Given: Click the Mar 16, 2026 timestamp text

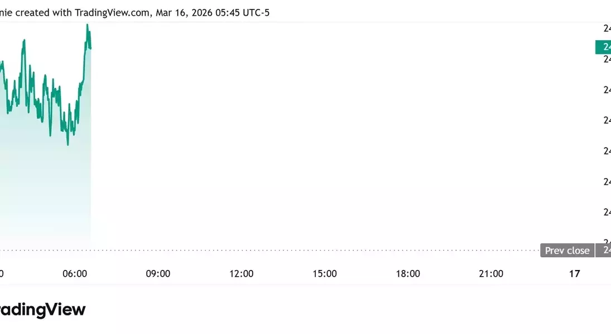Looking at the screenshot, I should click(x=184, y=12).
